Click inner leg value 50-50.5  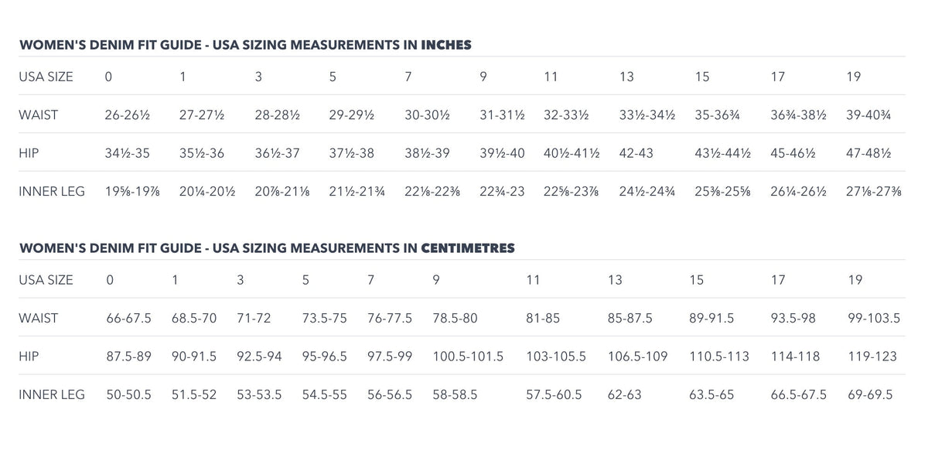coord(128,394)
